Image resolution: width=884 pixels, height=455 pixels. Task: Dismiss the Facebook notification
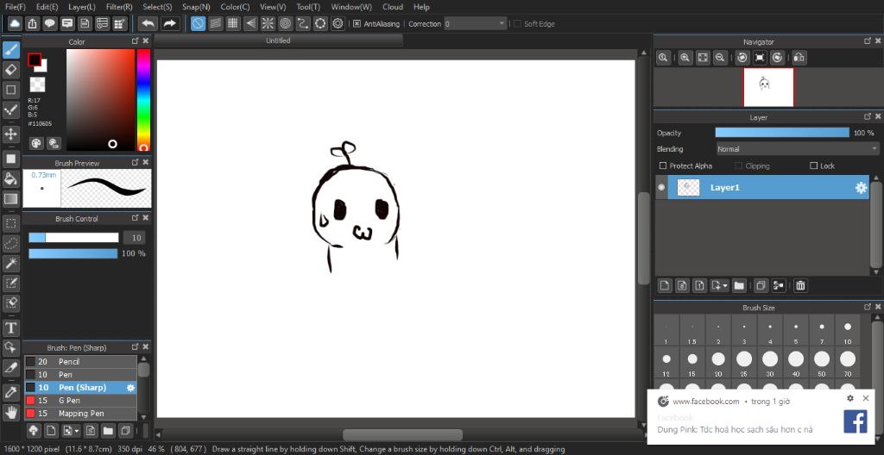point(866,398)
